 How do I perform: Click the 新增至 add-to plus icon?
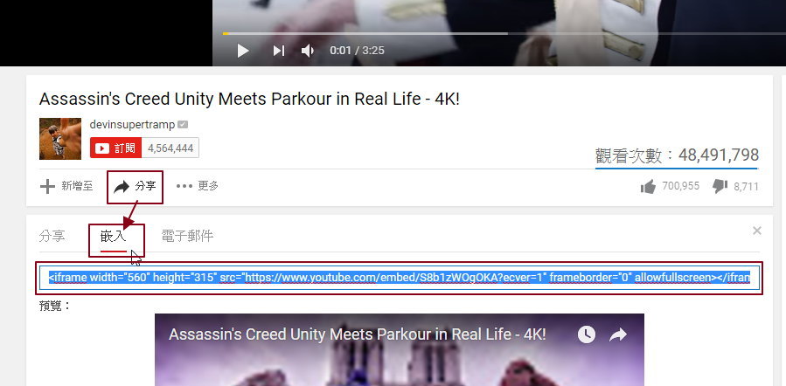[x=48, y=186]
